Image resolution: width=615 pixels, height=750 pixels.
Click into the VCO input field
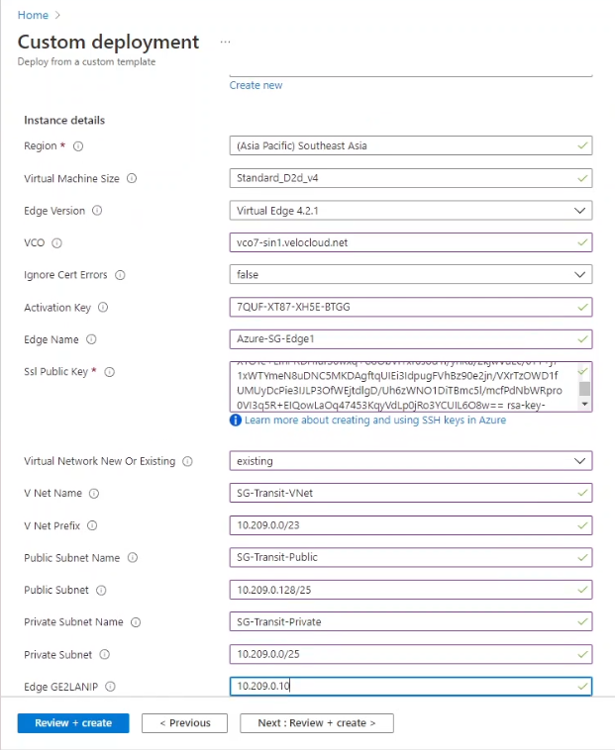[x=411, y=242]
